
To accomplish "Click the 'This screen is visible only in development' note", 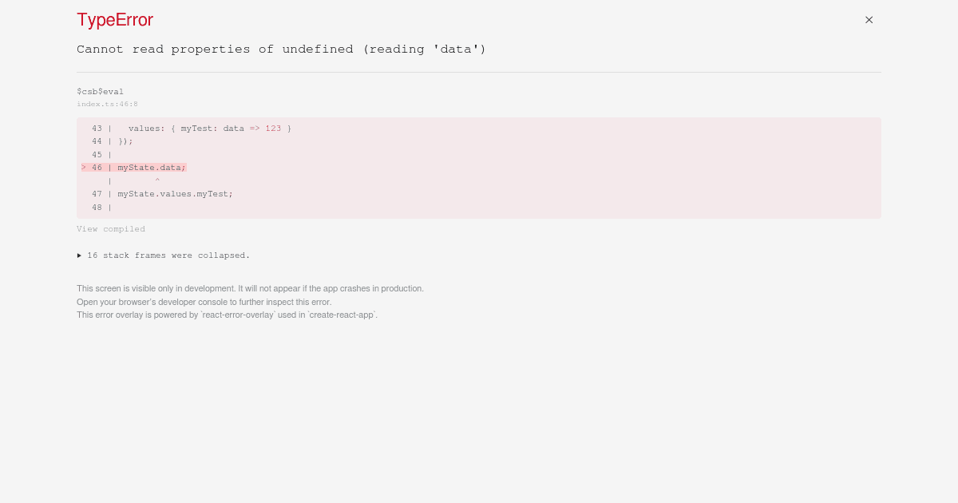I will pyautogui.click(x=250, y=288).
